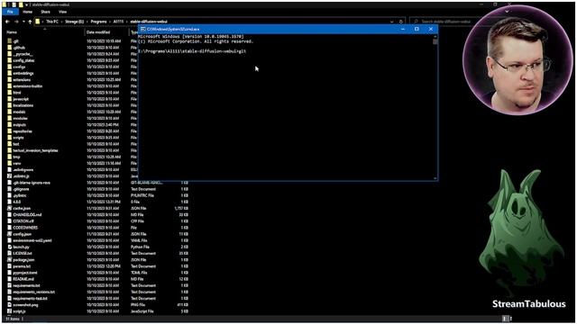Image resolution: width=577 pixels, height=324 pixels.
Task: Click the script.js file name
Action: click(x=20, y=311)
